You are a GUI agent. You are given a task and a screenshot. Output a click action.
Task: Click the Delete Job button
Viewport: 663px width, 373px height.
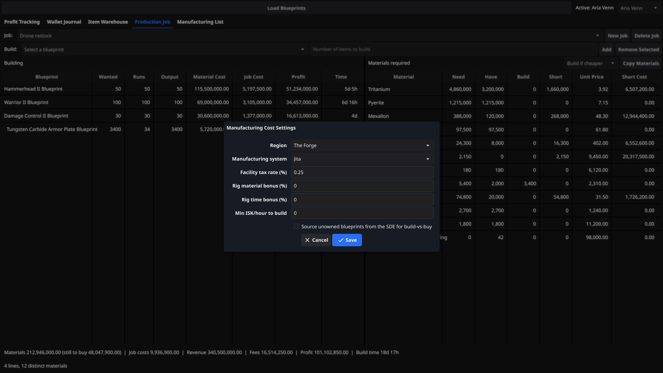pyautogui.click(x=646, y=36)
